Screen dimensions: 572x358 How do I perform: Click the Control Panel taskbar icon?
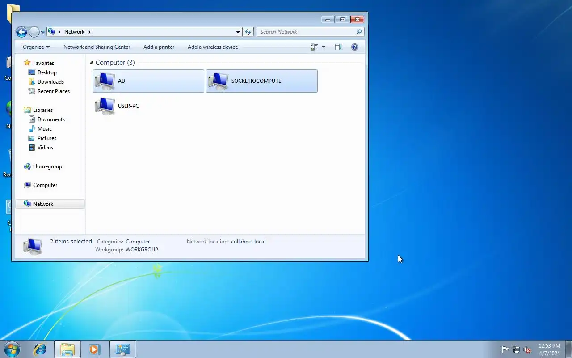(122, 349)
